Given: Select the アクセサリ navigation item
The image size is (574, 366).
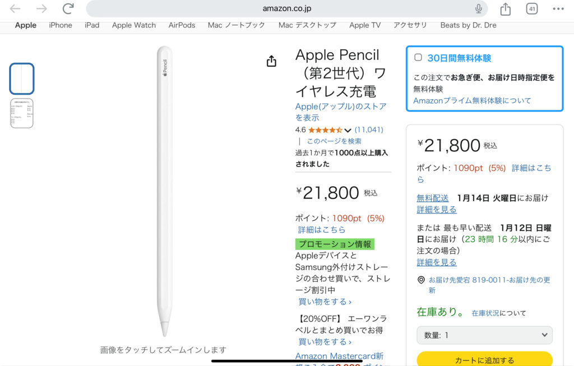Looking at the screenshot, I should [x=410, y=25].
